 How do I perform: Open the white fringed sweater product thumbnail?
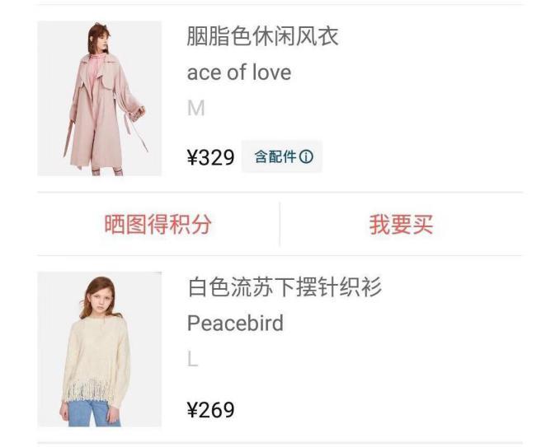tap(99, 349)
